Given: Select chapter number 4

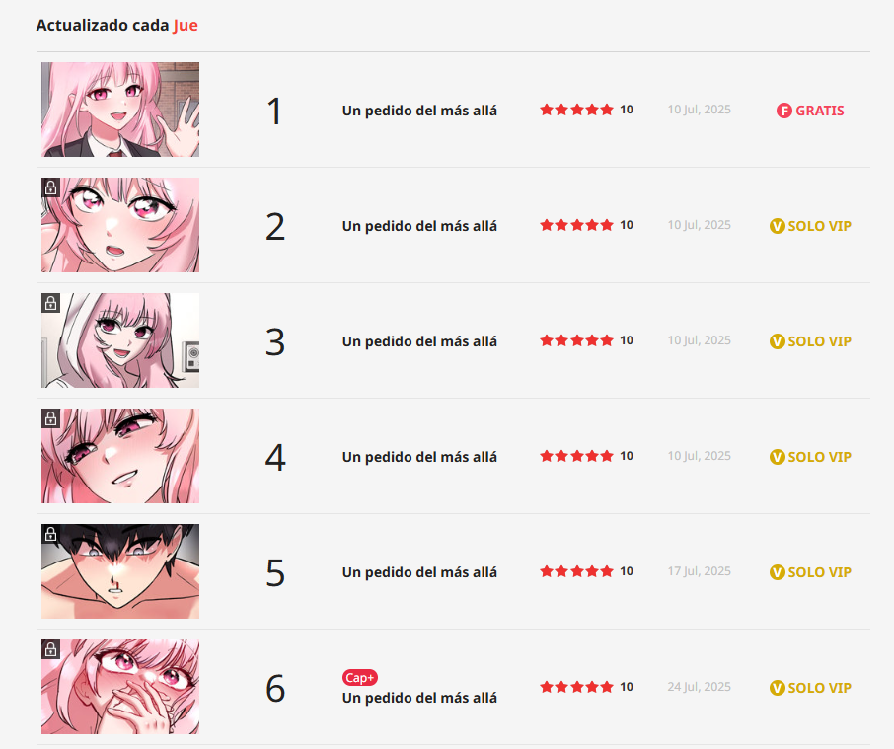Looking at the screenshot, I should tap(275, 457).
